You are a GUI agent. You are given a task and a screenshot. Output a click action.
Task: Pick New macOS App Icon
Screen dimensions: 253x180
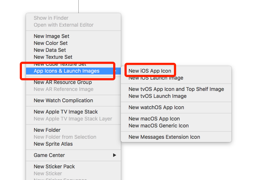[176, 119]
